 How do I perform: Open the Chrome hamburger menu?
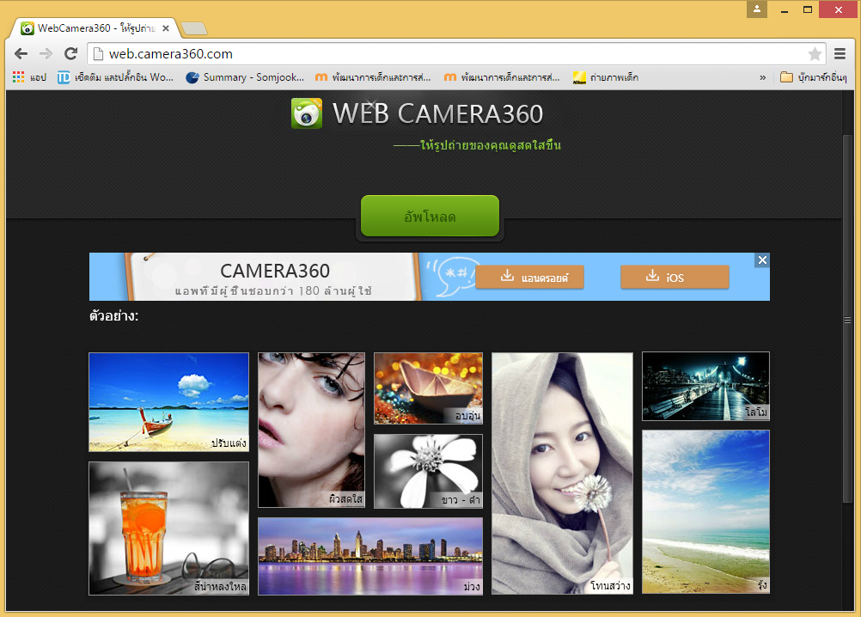[840, 54]
